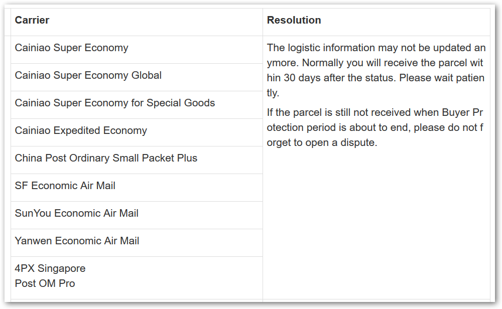Click Cainiao Super Economy for Special Goods
The width and height of the screenshot is (502, 309).
click(115, 103)
